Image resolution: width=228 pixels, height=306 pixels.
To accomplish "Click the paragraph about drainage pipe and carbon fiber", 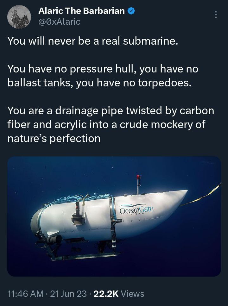I will [111, 124].
